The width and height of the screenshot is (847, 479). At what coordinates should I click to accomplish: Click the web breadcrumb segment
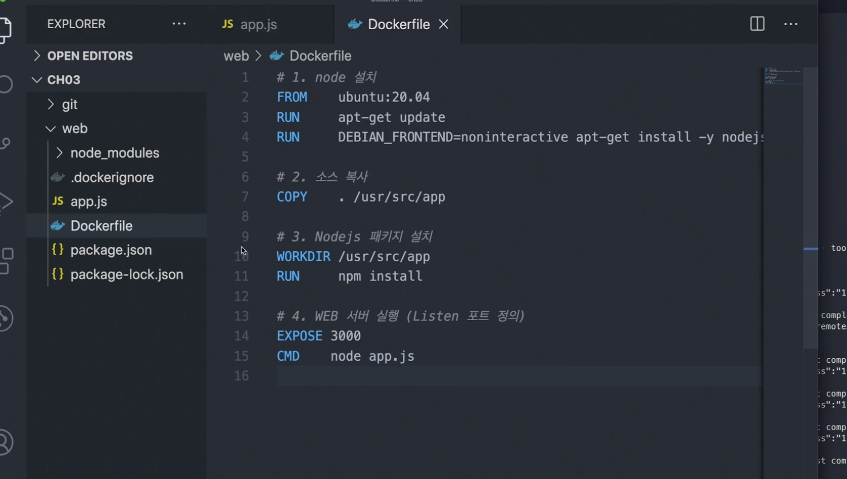tap(237, 56)
